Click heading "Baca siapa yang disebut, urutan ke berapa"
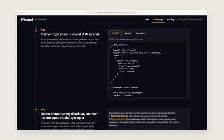 point(69,116)
